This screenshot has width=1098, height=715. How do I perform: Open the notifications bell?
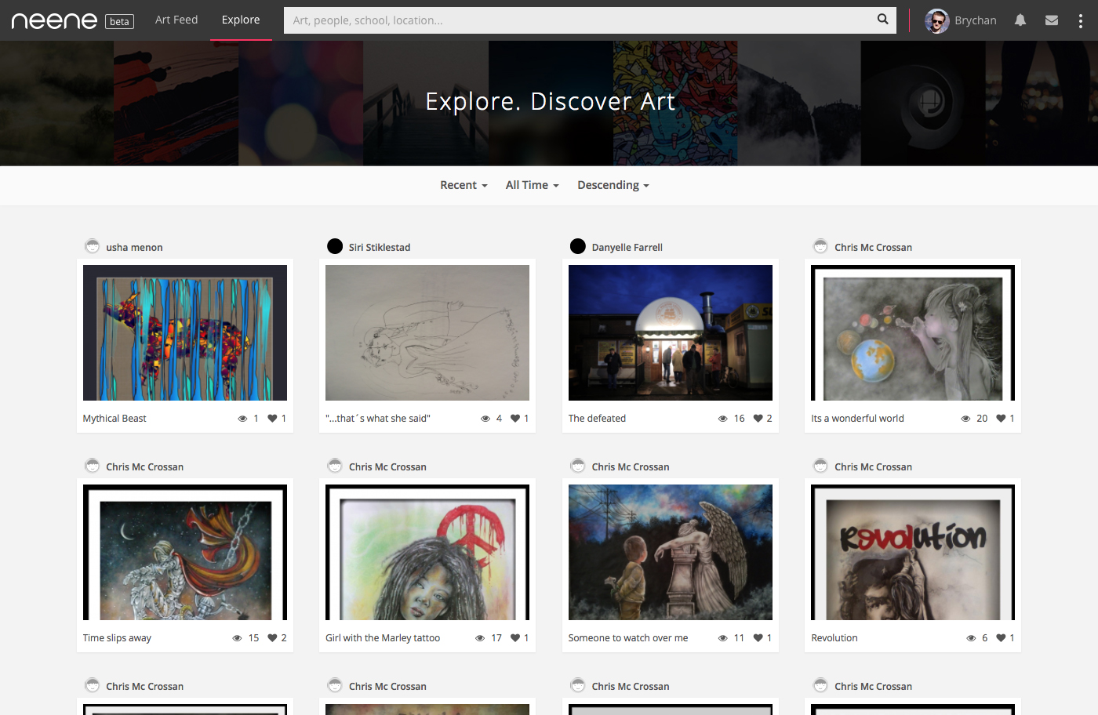coord(1020,20)
